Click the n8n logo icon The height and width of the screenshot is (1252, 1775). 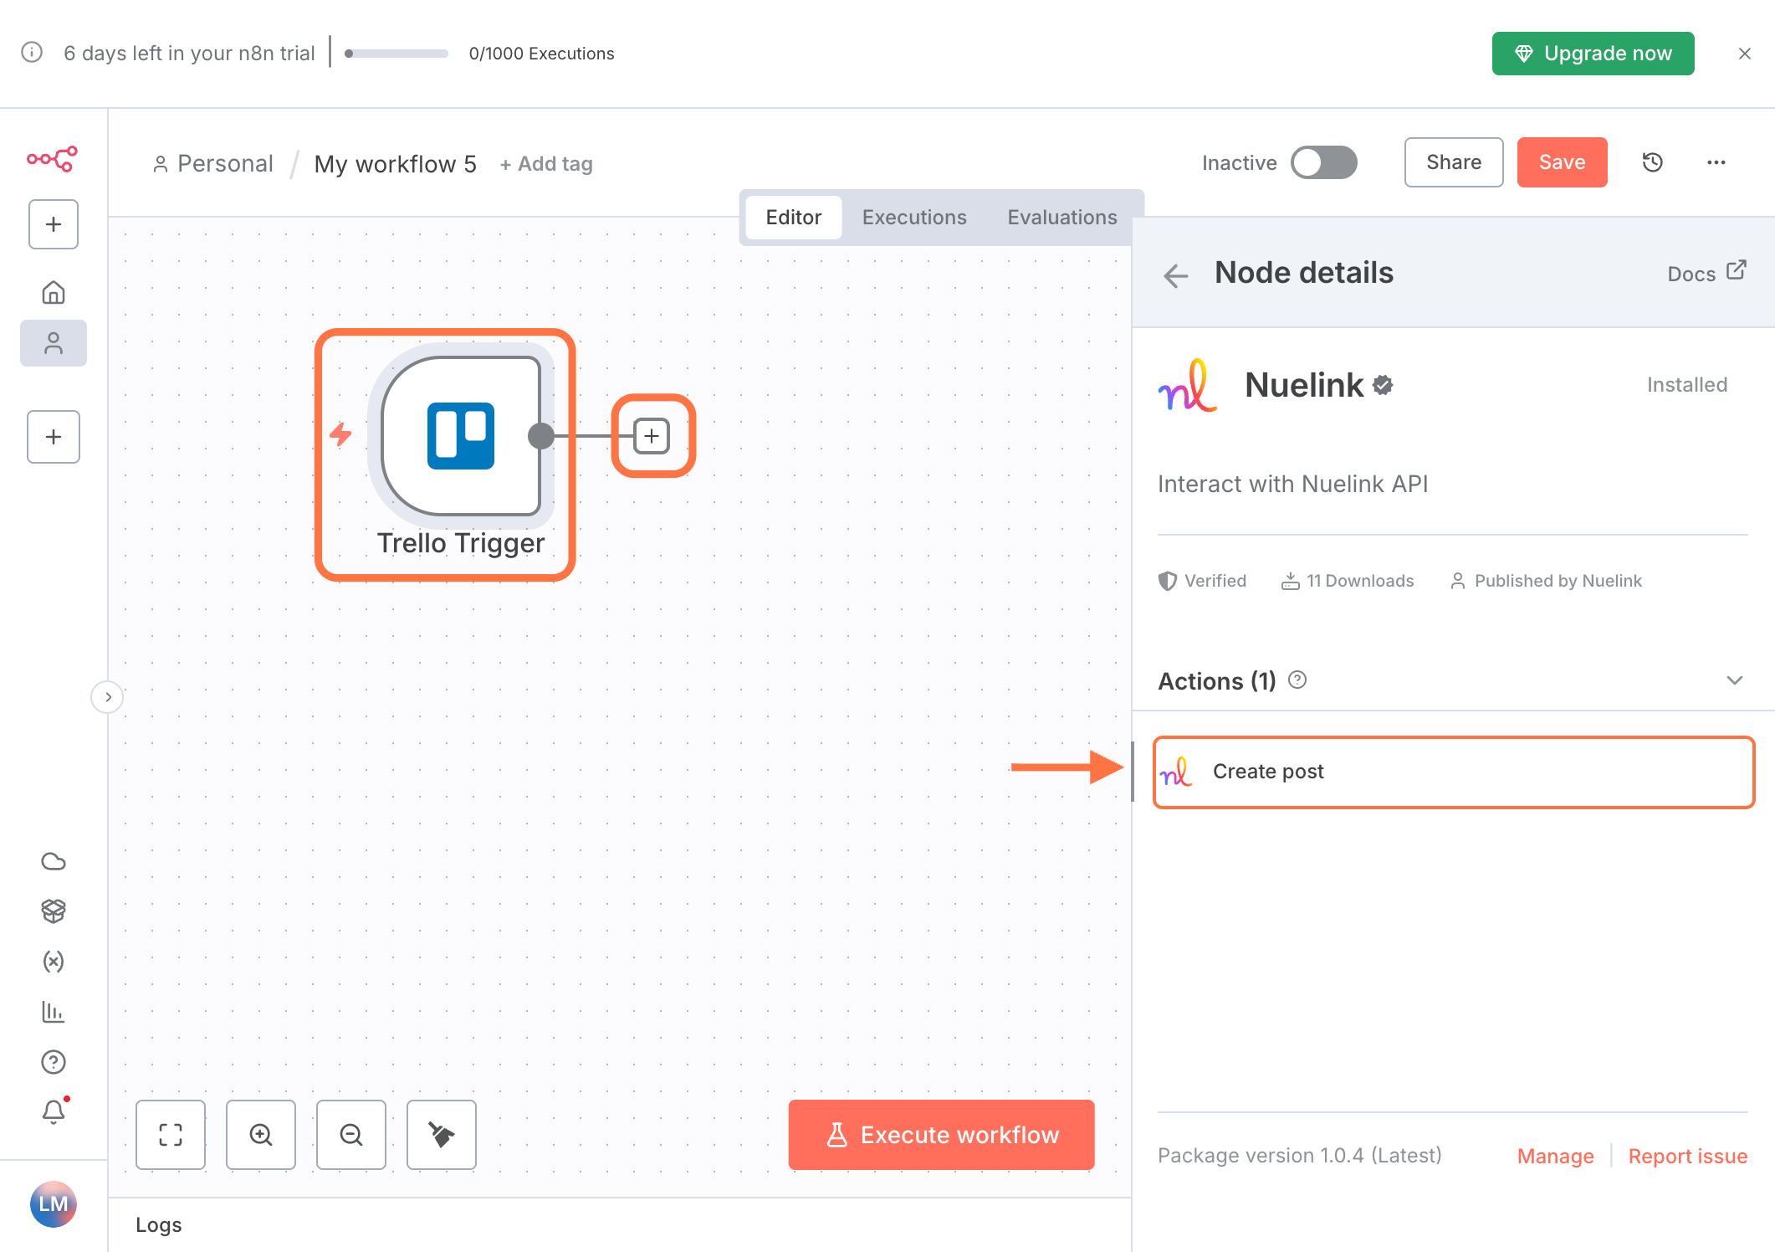[52, 158]
